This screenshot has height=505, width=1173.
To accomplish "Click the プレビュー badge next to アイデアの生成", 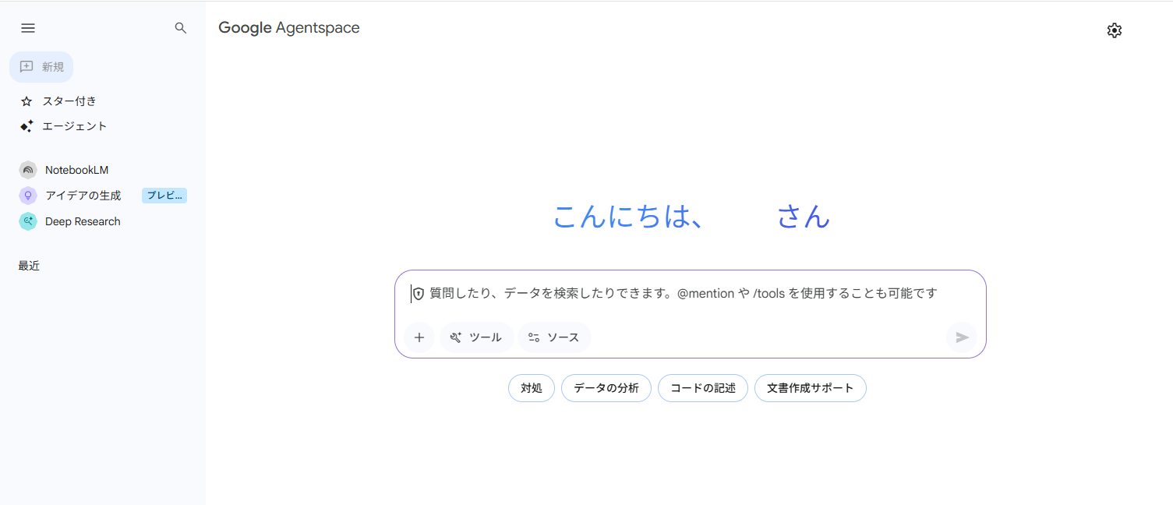I will [164, 195].
